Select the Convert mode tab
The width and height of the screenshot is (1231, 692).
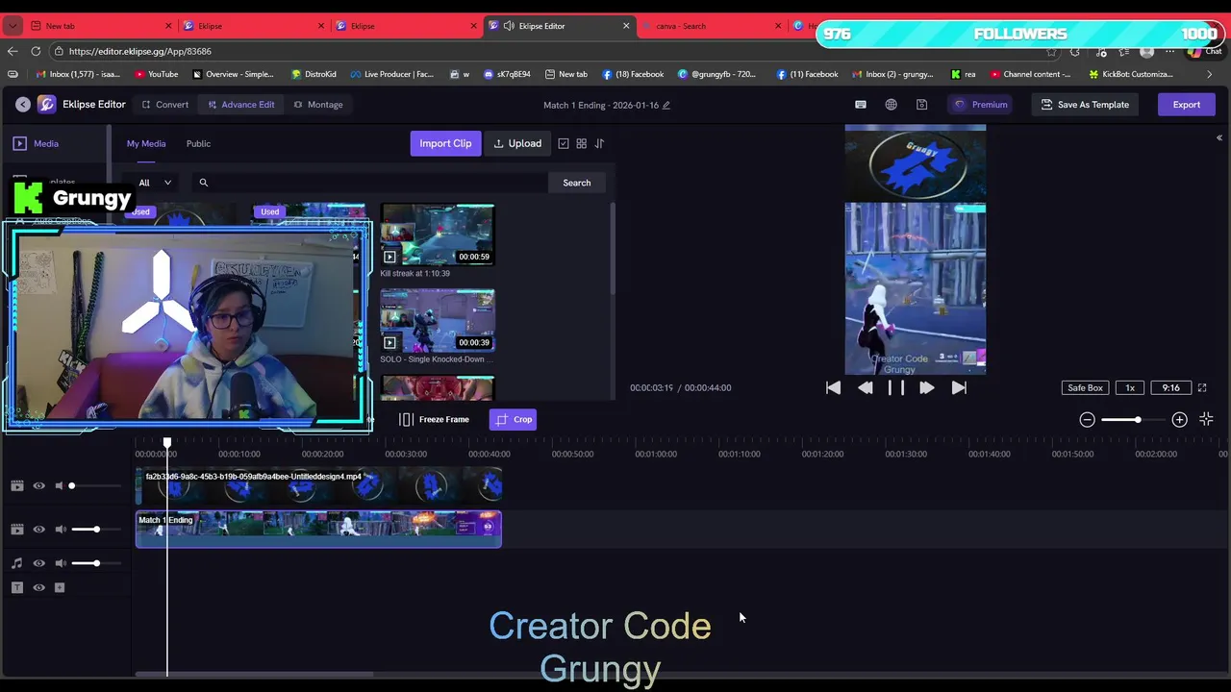(x=165, y=105)
